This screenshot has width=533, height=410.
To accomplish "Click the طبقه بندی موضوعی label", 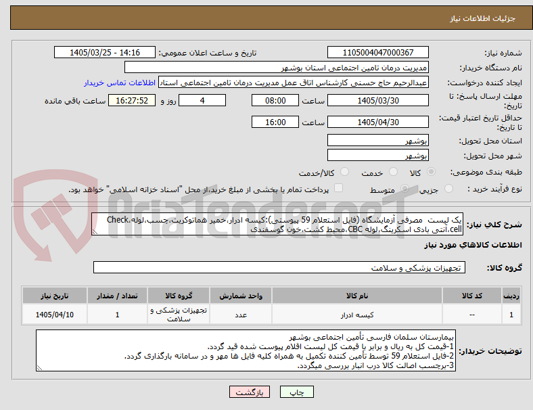I will [x=486, y=172].
